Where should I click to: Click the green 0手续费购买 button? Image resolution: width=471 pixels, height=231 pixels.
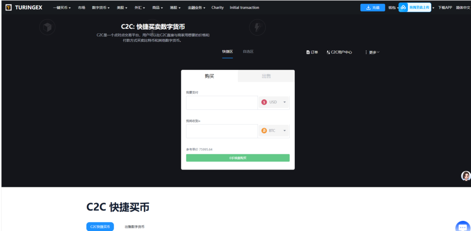coord(238,158)
